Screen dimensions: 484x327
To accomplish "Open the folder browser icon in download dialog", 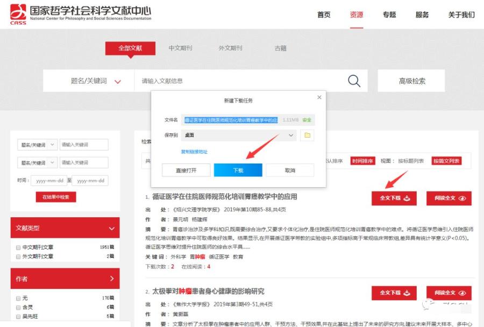I will [307, 136].
